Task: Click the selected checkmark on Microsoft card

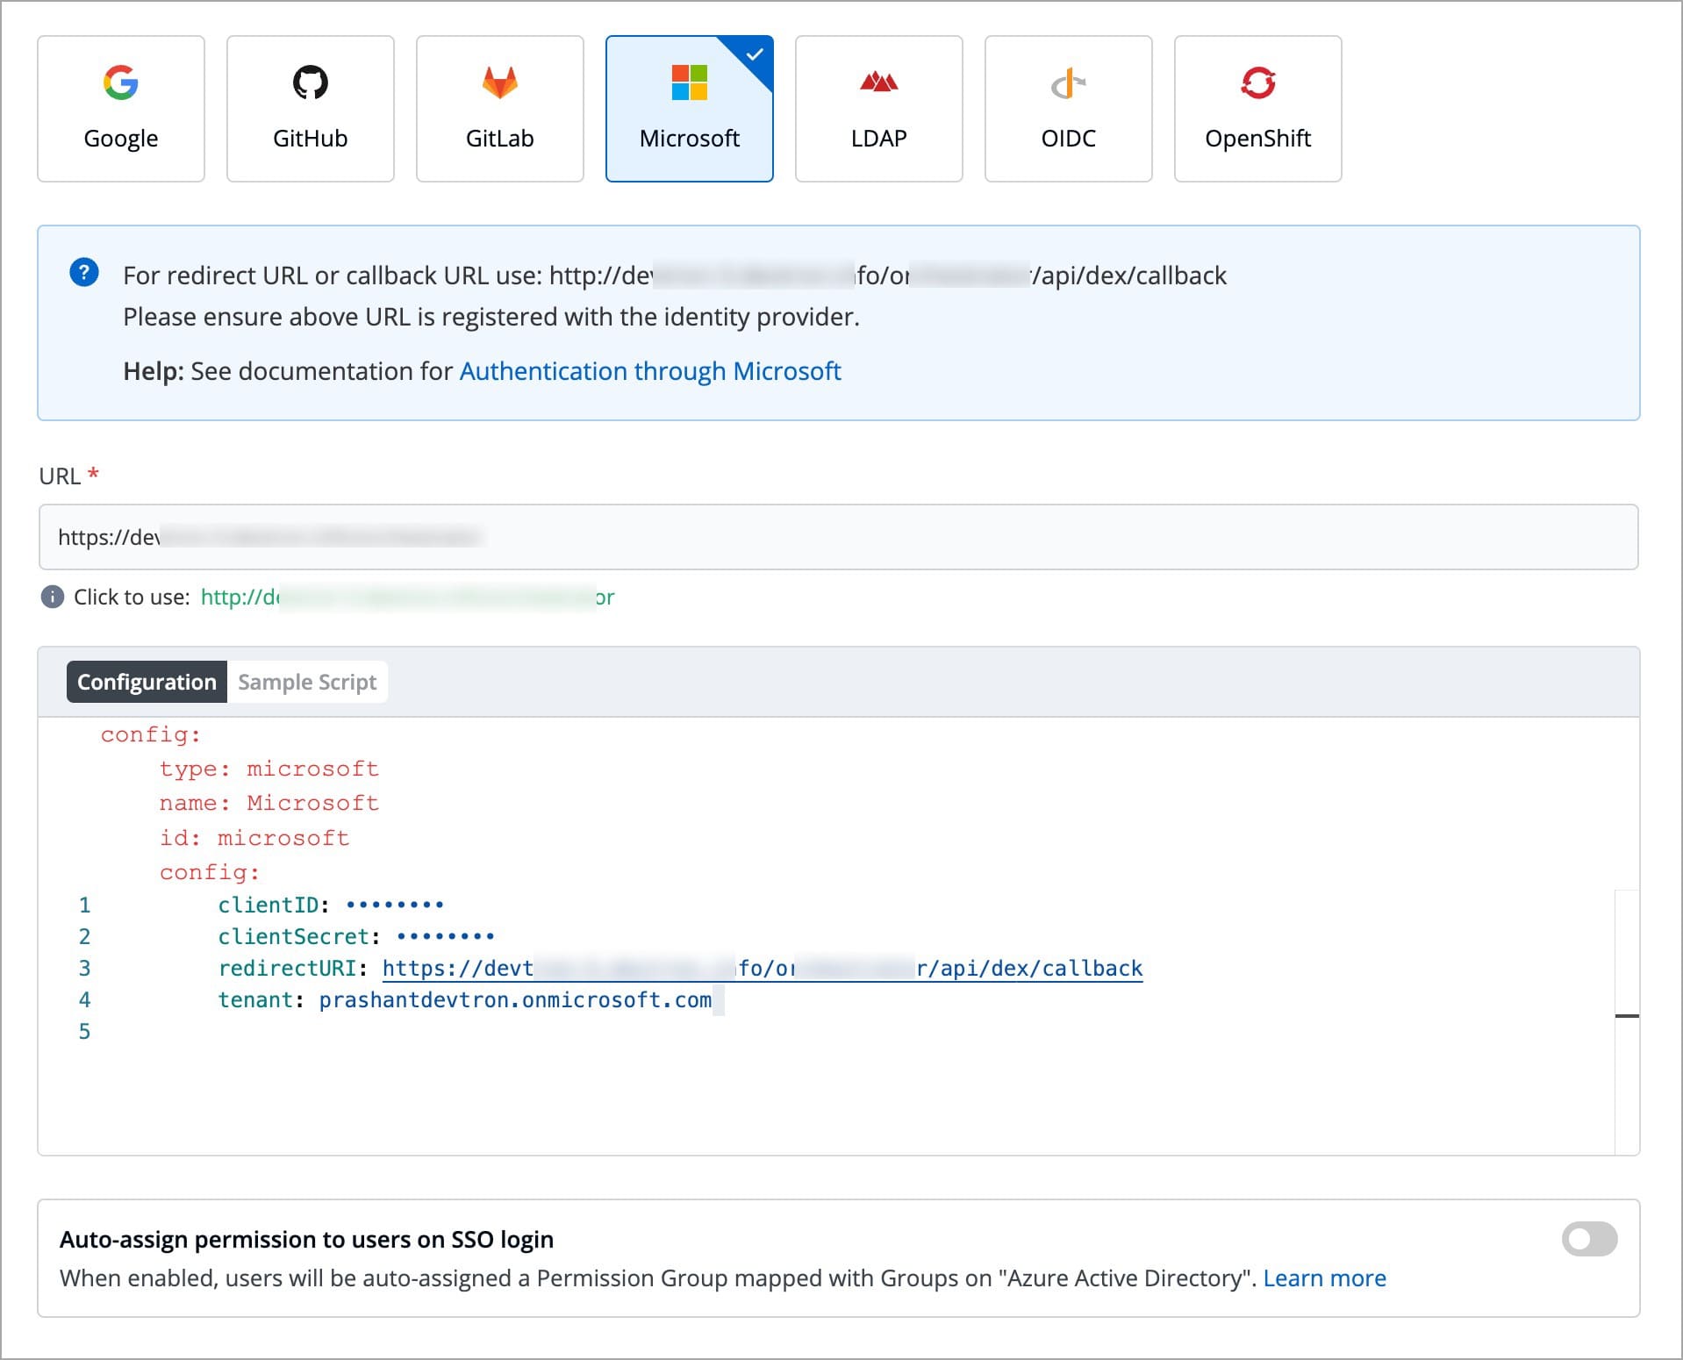Action: [x=755, y=54]
